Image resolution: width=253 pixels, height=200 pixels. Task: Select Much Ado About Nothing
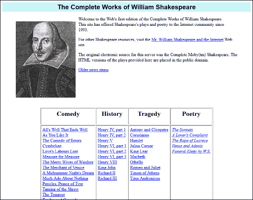(x=66, y=178)
